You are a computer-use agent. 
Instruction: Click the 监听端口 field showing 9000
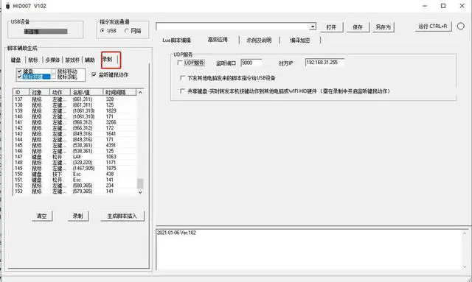click(x=251, y=63)
